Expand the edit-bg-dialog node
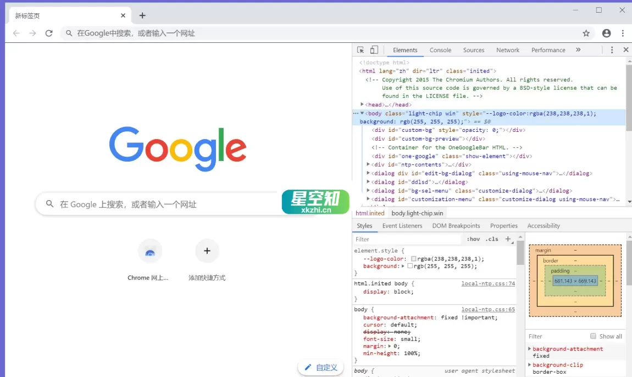632x377 pixels. pos(367,173)
